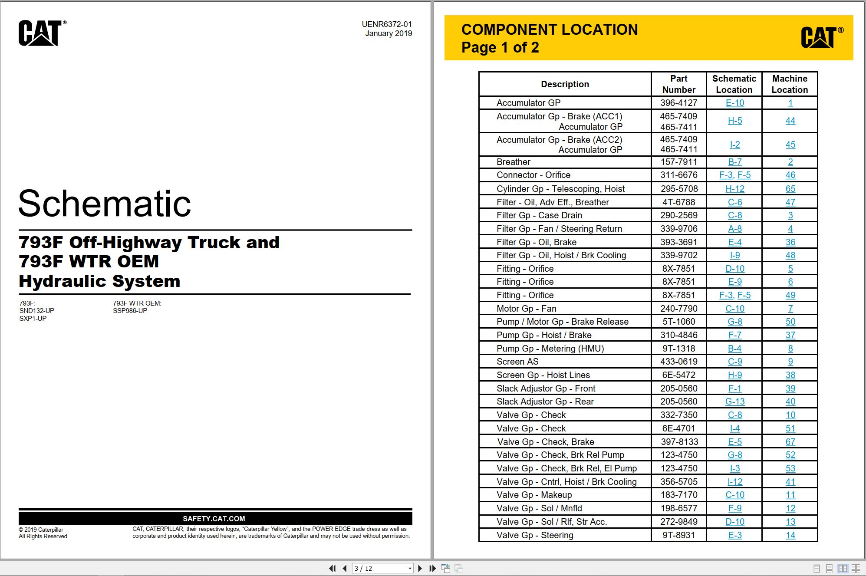Jump to the last page
Viewport: 866px width, 576px height.
click(432, 568)
